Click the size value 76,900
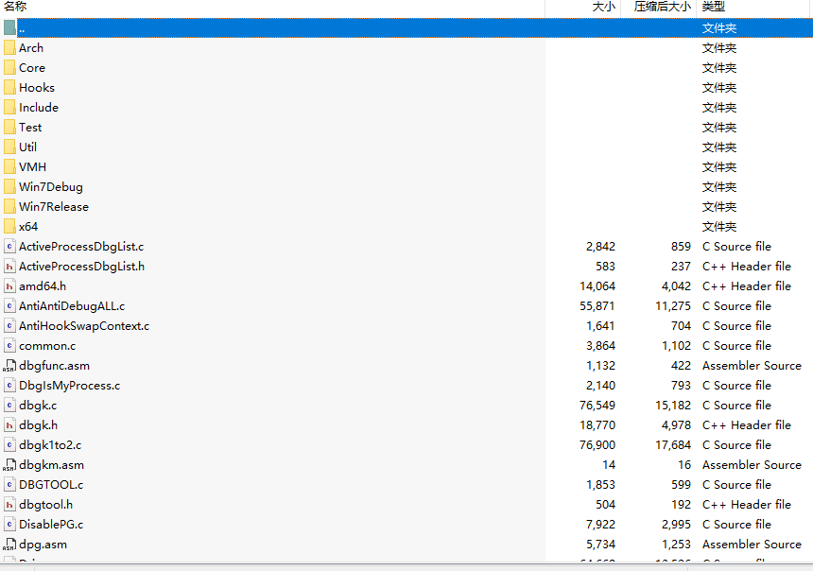 (x=597, y=445)
